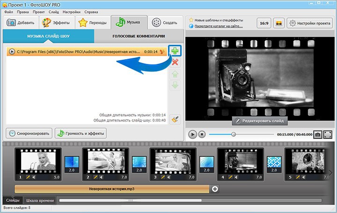Viewport: 337px width, 213px height.
Task: Follow the Посмотрите каталог на сайте link
Action: [x=219, y=26]
